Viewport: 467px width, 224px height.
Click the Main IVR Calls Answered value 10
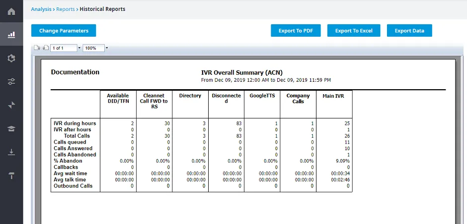coord(347,149)
